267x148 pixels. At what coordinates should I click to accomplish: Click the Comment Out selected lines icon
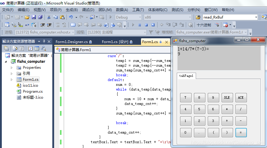pos(58,25)
